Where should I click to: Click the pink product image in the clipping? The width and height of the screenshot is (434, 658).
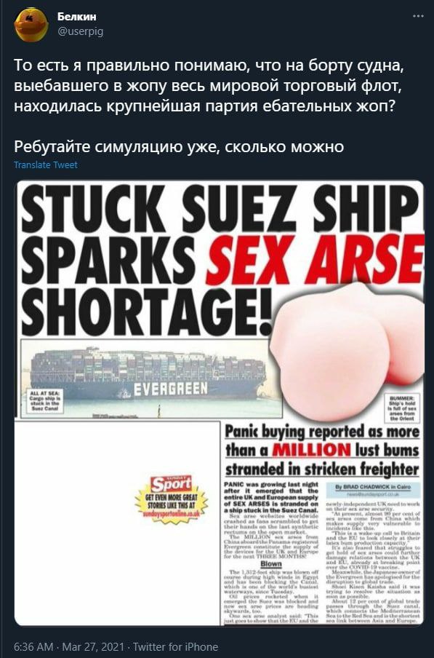click(347, 352)
